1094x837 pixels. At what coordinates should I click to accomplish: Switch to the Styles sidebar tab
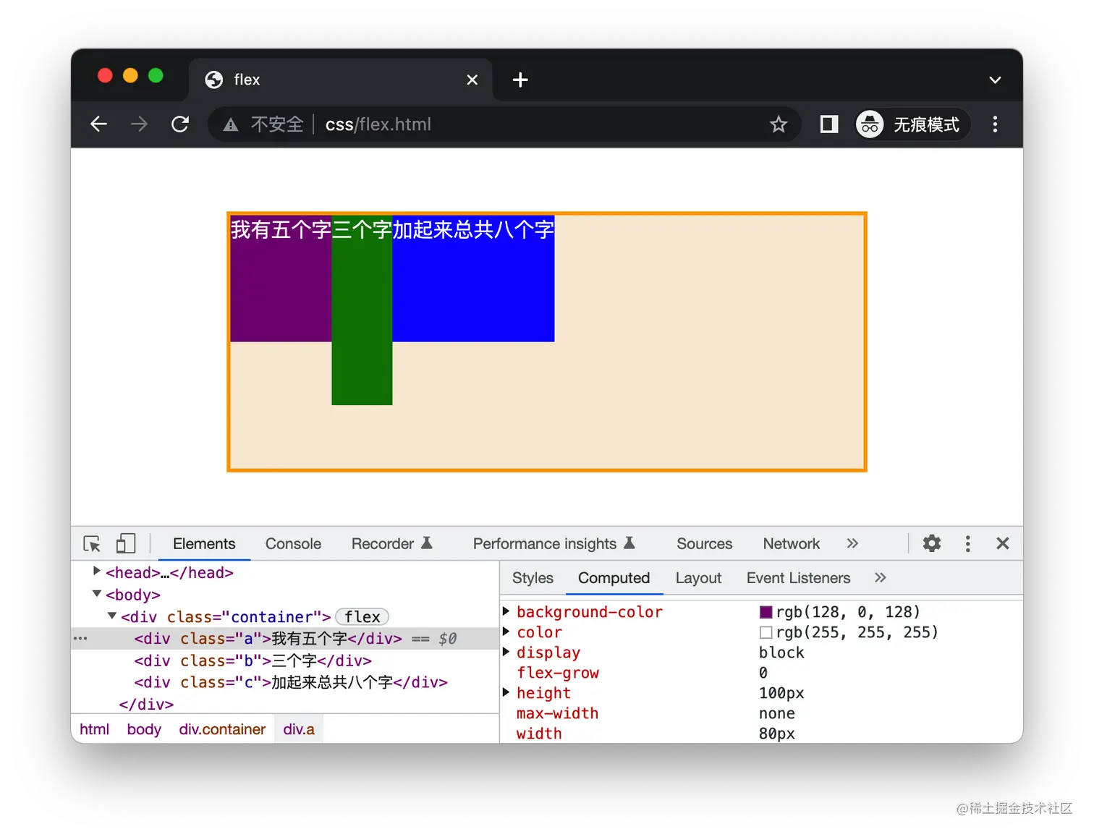pos(533,578)
